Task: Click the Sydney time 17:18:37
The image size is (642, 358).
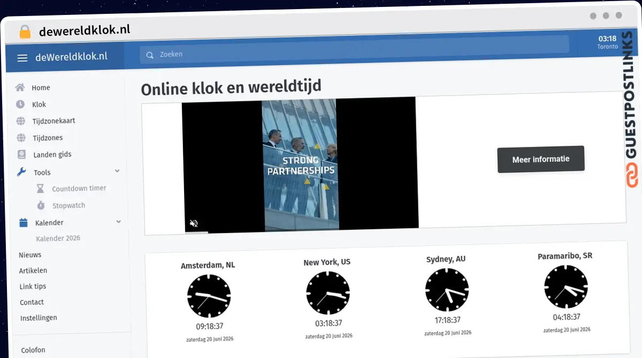Action: click(448, 320)
